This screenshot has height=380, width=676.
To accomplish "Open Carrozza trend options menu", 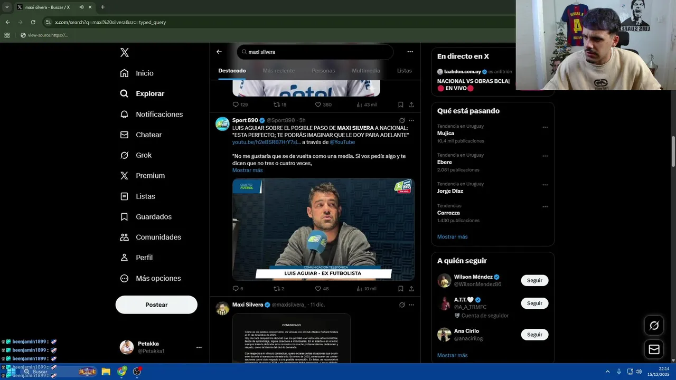I will 545,206.
